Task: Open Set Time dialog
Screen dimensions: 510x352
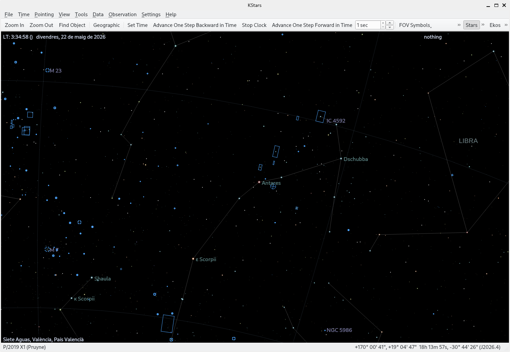Action: pos(138,25)
